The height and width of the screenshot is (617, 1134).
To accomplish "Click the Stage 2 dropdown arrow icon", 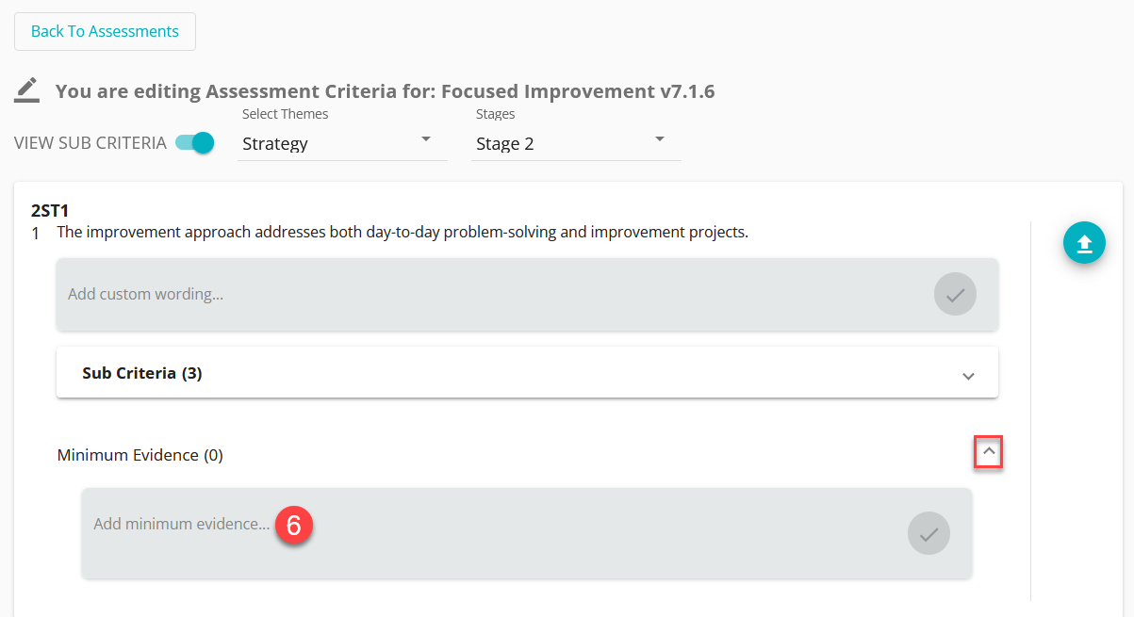I will [660, 139].
